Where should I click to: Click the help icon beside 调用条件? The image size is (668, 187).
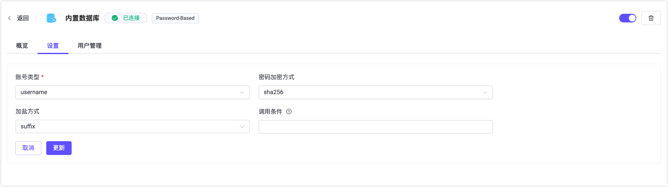pyautogui.click(x=289, y=112)
